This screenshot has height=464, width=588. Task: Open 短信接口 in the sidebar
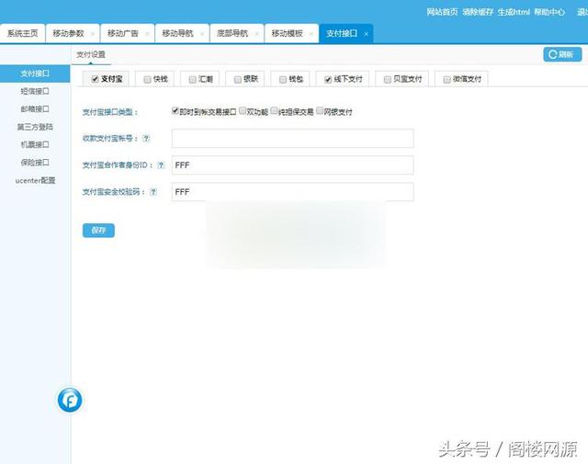(35, 91)
